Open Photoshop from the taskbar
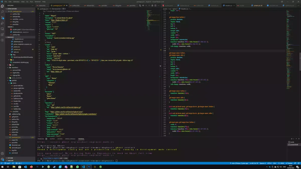Screen dimensions: 301x169 tap(89, 167)
